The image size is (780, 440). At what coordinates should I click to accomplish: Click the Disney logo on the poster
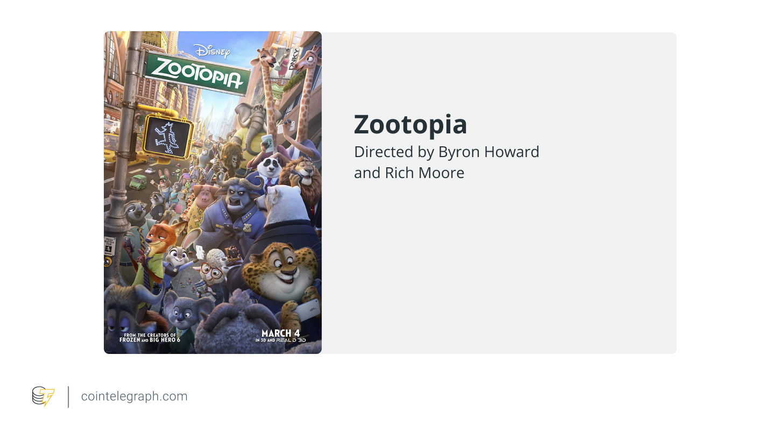212,51
